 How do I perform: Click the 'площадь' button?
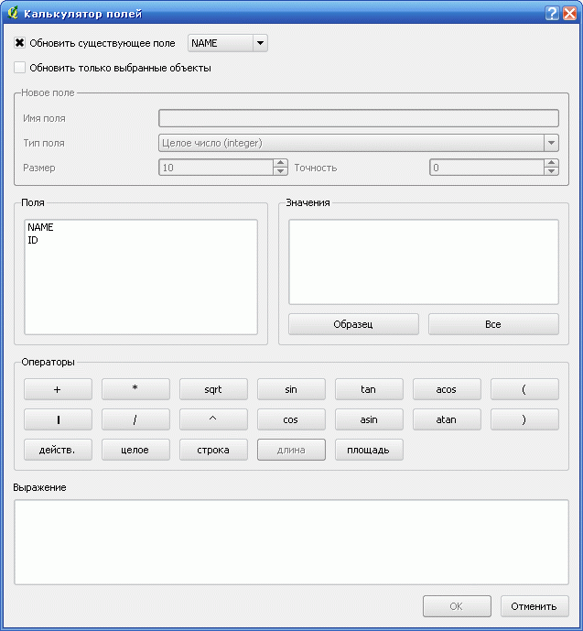point(369,450)
